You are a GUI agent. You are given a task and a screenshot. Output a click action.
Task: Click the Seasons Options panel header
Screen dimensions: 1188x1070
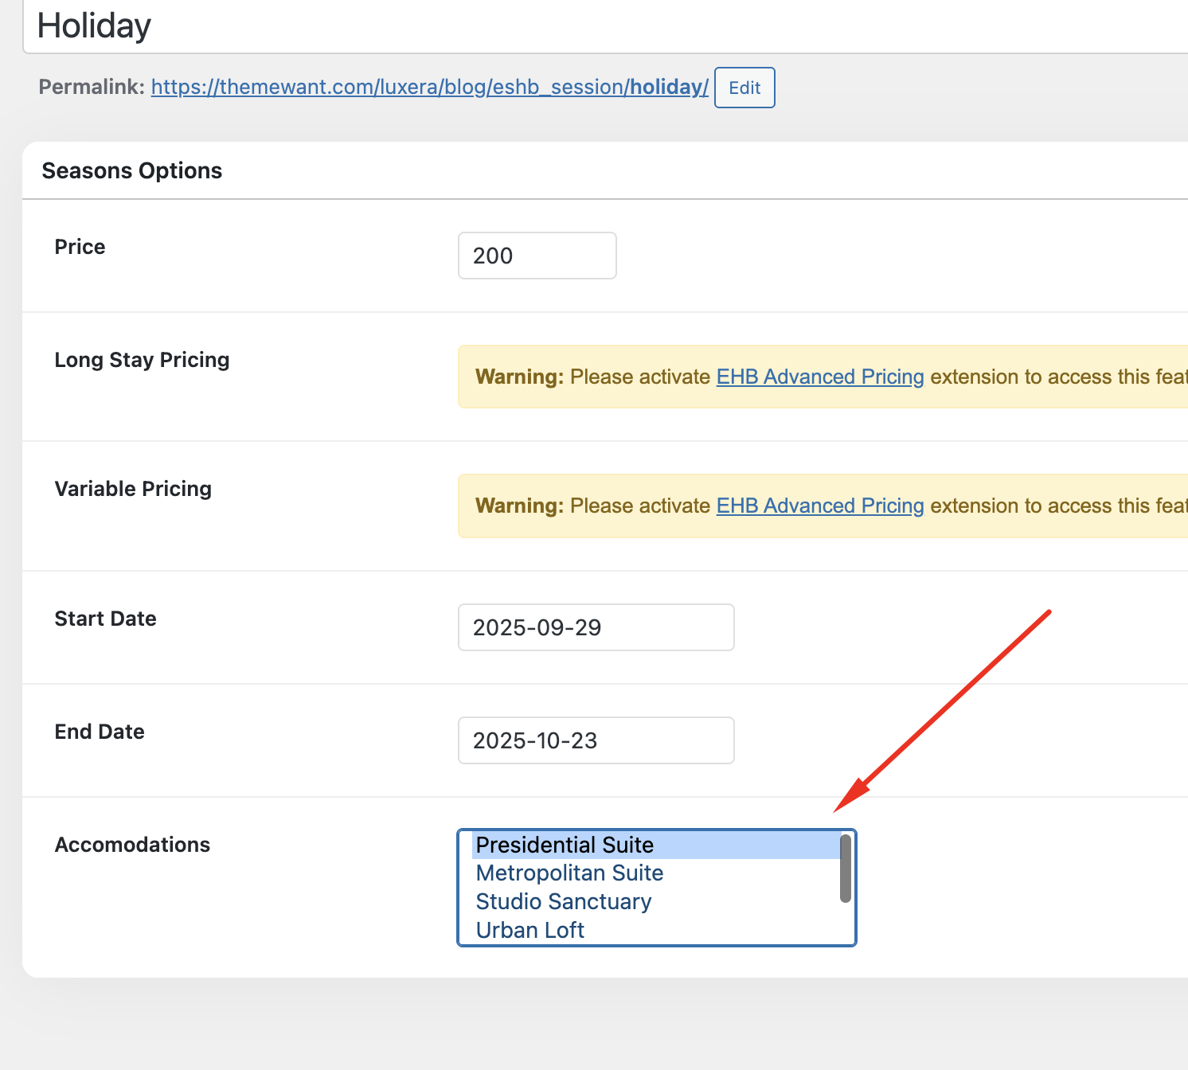(x=132, y=170)
